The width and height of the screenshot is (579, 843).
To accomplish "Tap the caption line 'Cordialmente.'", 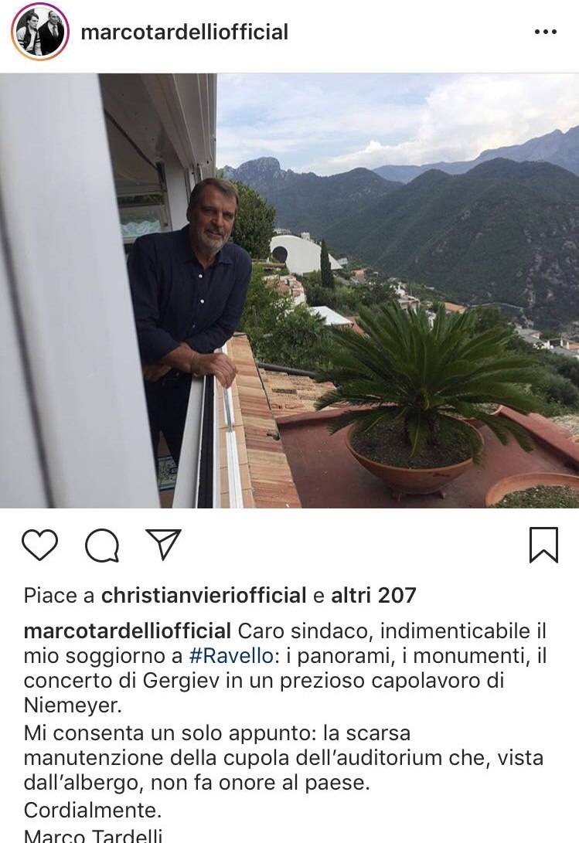I will coord(93,810).
